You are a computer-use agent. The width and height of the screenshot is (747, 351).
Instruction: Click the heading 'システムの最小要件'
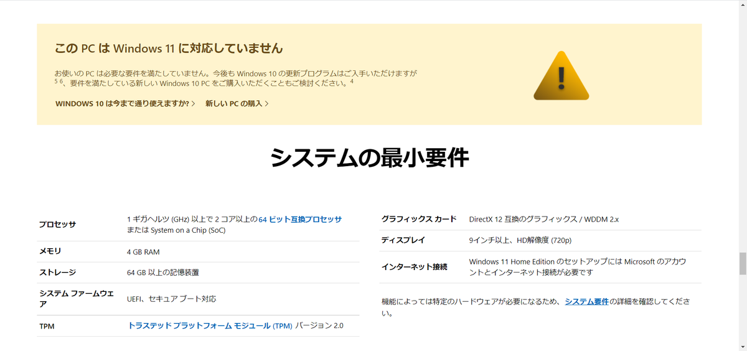click(x=369, y=158)
